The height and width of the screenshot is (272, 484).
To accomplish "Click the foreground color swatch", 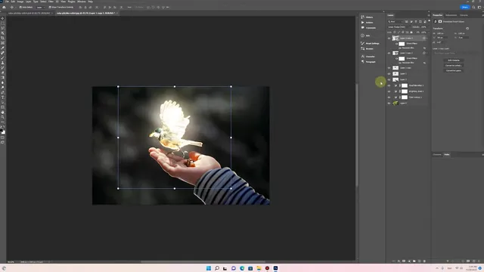I will pos(2,131).
